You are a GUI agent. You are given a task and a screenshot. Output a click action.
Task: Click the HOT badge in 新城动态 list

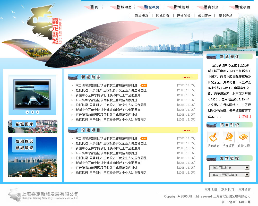point(144,85)
